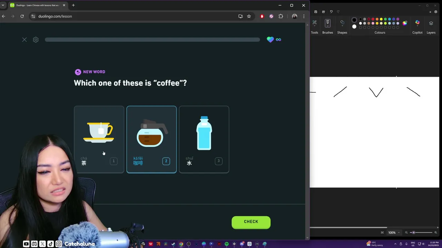Open the clock showing 11:20 PM
Image resolution: width=442 pixels, height=248 pixels.
pyautogui.click(x=434, y=244)
